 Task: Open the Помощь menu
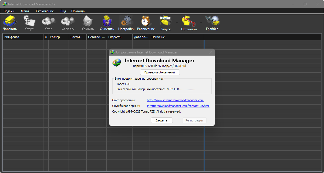(x=78, y=11)
